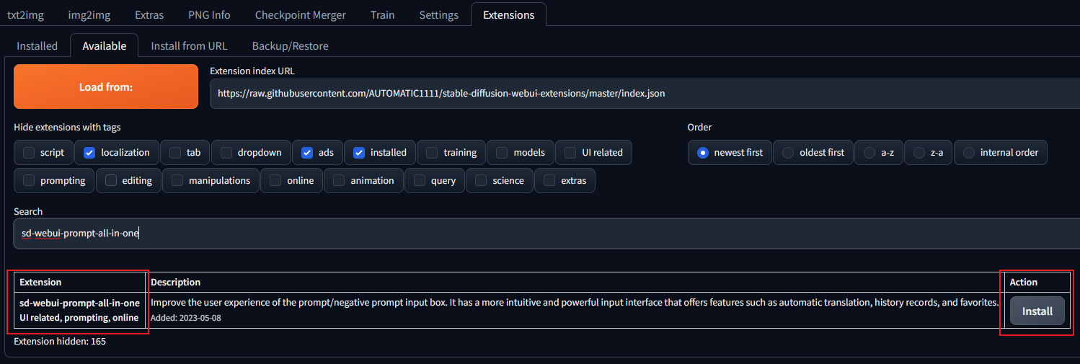
Task: Open the img2img tab
Action: point(89,14)
